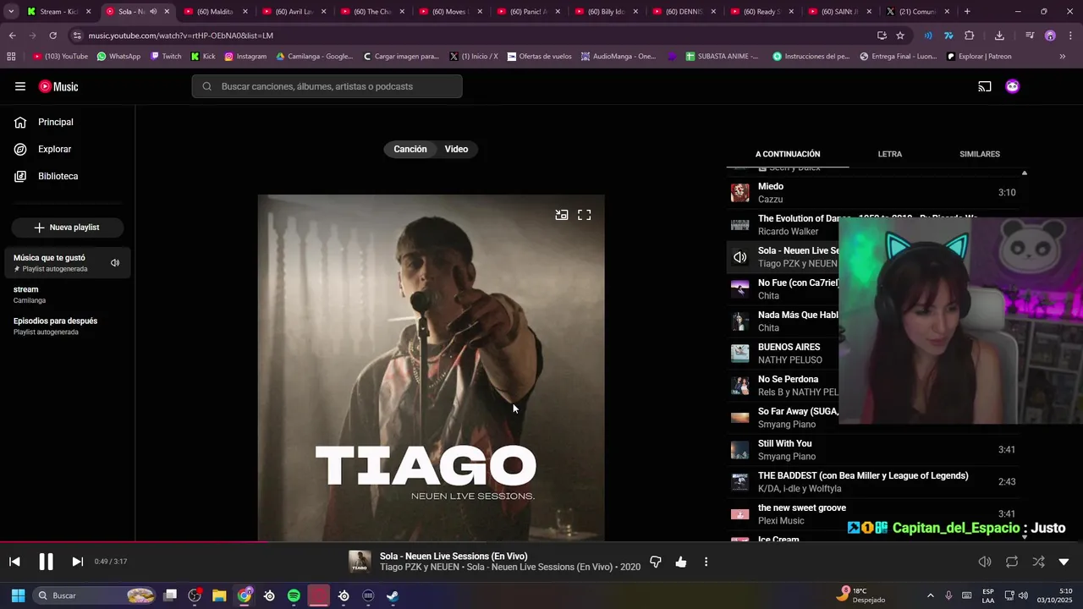Image resolution: width=1083 pixels, height=609 pixels.
Task: Collapse the player page with down arrow
Action: coord(1064,562)
